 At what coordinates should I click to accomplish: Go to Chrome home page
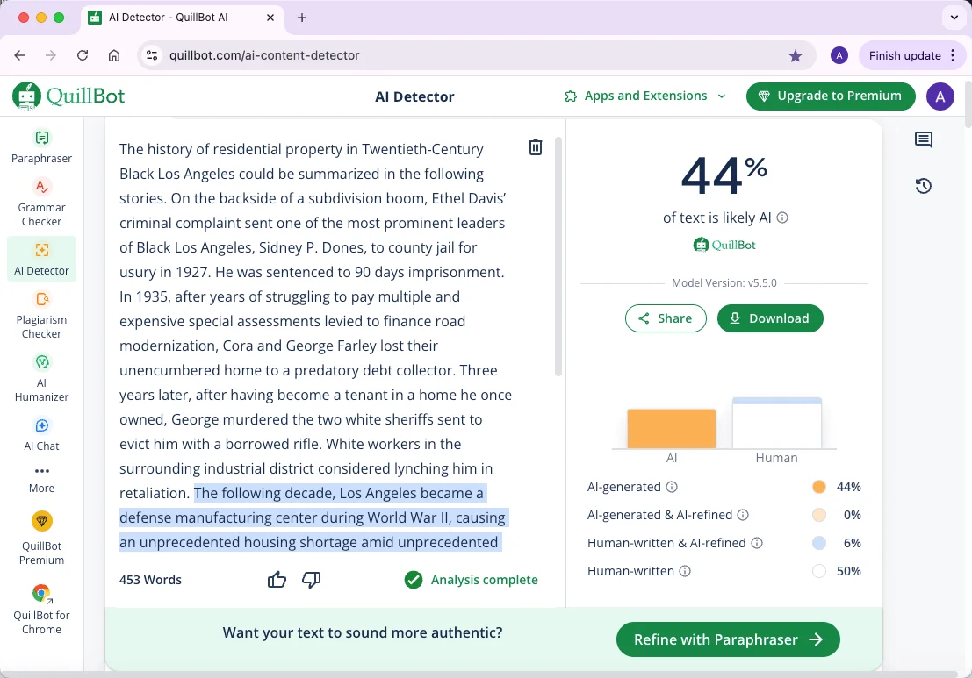(x=114, y=55)
